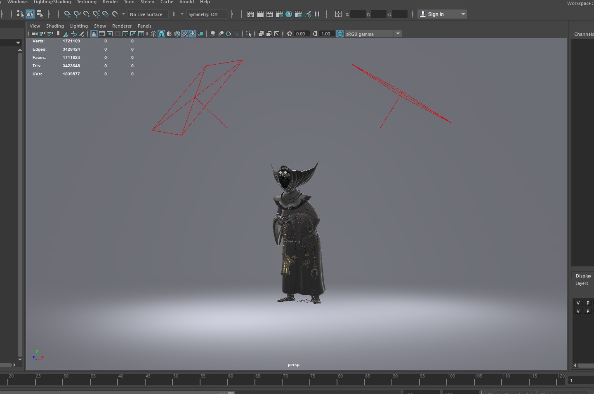This screenshot has width=594, height=394.
Task: Open the Sign In dropdown arrow
Action: 463,14
